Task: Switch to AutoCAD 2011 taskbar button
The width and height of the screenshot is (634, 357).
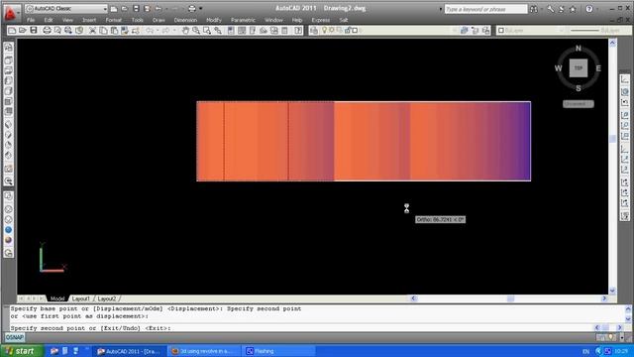Action: pyautogui.click(x=129, y=351)
